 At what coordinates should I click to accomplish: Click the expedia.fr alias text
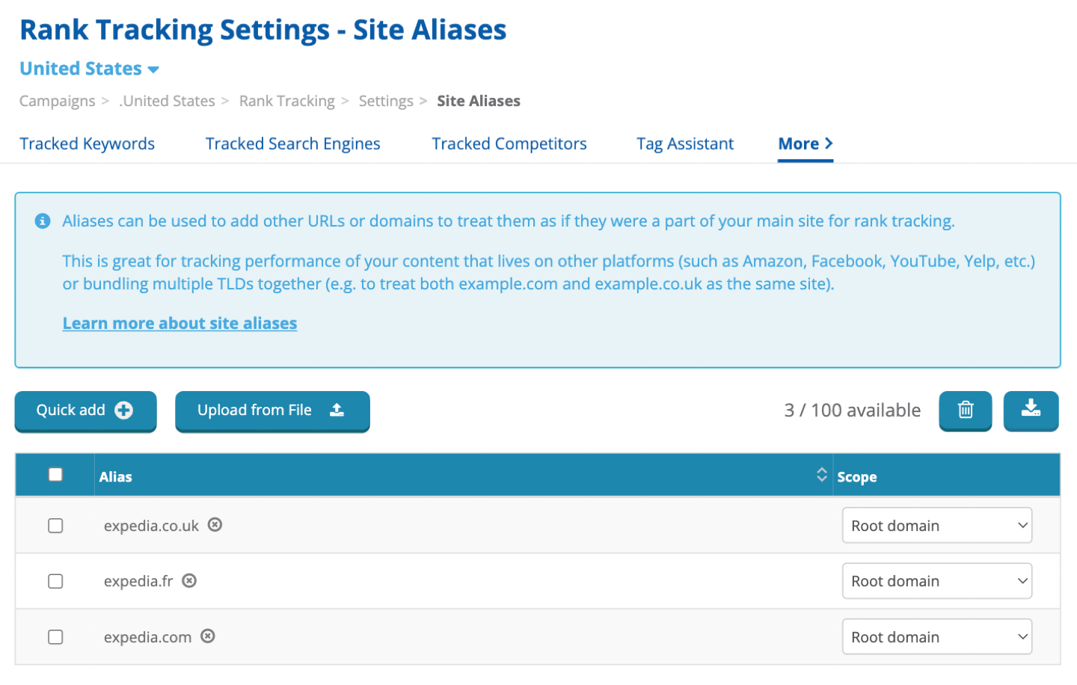[x=138, y=581]
